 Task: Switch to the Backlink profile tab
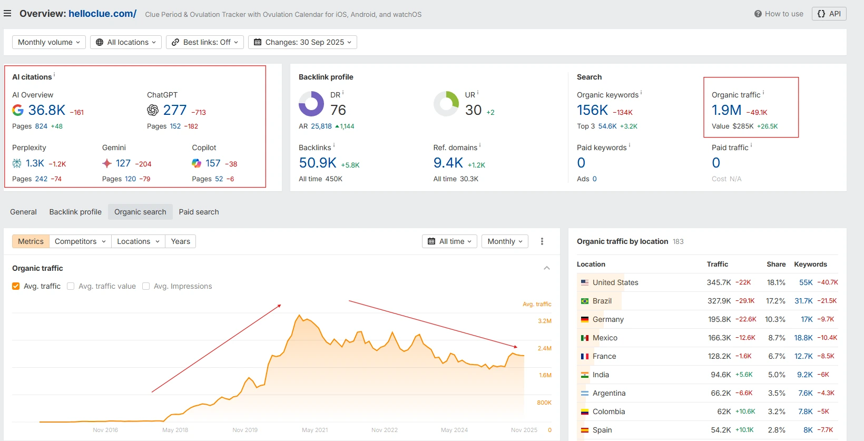click(75, 212)
